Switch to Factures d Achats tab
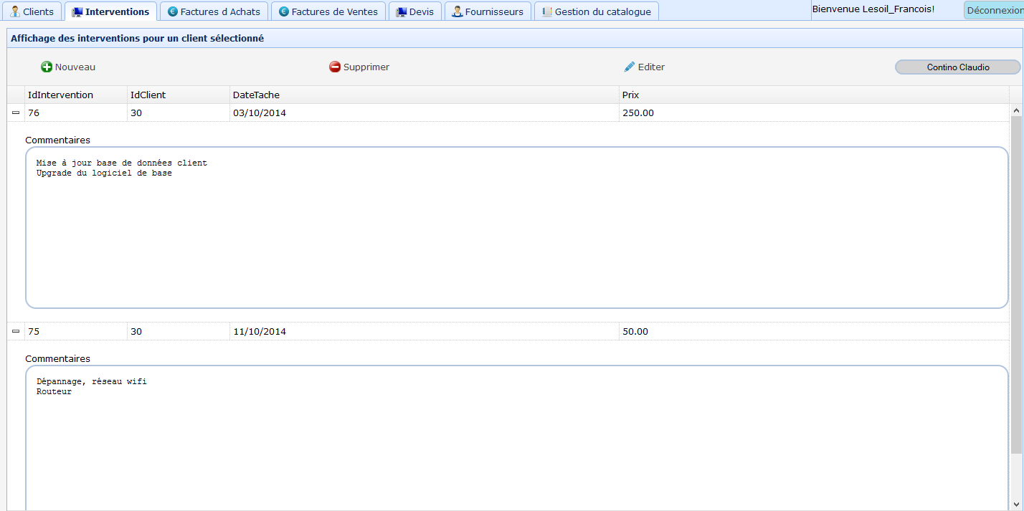 pos(214,11)
